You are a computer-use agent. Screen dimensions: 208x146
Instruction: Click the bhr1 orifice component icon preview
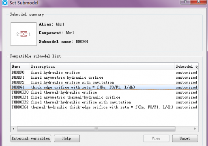tap(24, 34)
